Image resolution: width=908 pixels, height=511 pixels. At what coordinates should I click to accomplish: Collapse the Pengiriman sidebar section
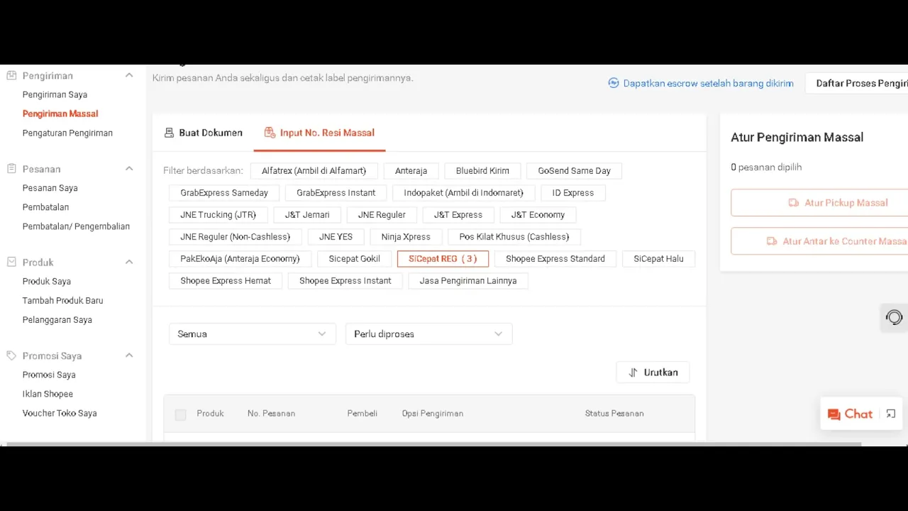pos(129,75)
